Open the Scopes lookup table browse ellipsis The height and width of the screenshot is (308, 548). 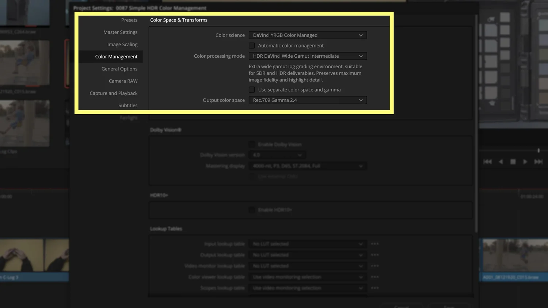[x=374, y=288]
